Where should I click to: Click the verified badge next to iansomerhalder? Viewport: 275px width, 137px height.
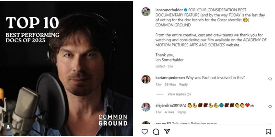(x=186, y=10)
